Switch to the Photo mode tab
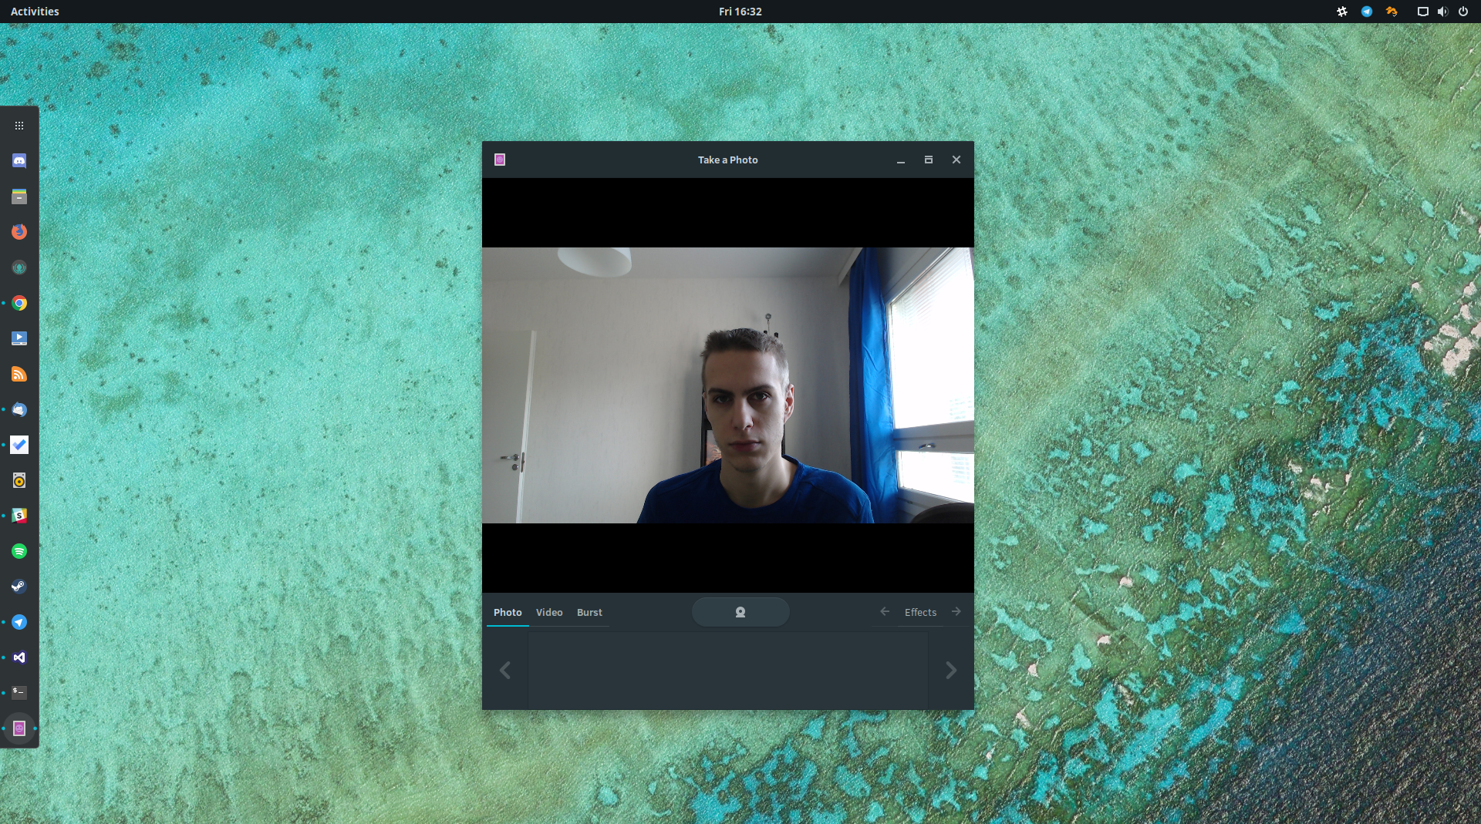1481x824 pixels. coord(508,612)
